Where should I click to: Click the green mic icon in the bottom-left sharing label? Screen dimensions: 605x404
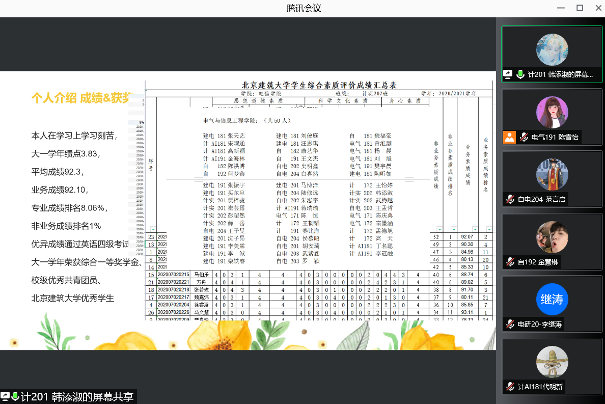click(15, 396)
